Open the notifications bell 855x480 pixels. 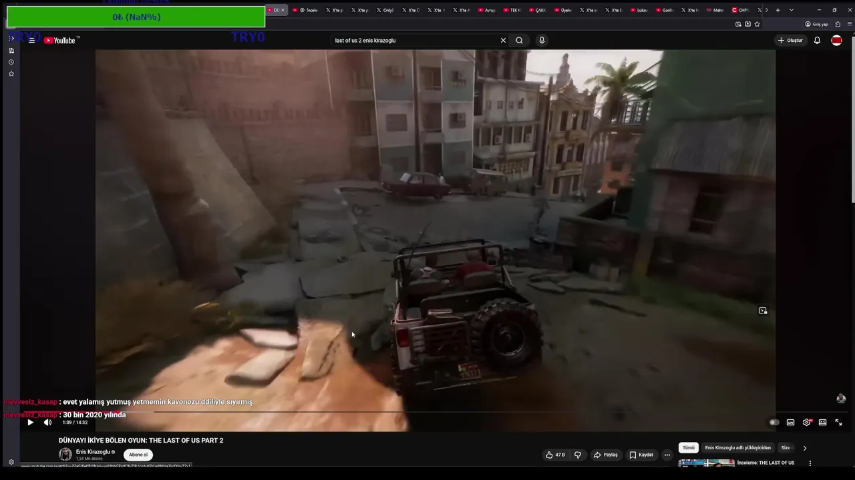tap(817, 41)
